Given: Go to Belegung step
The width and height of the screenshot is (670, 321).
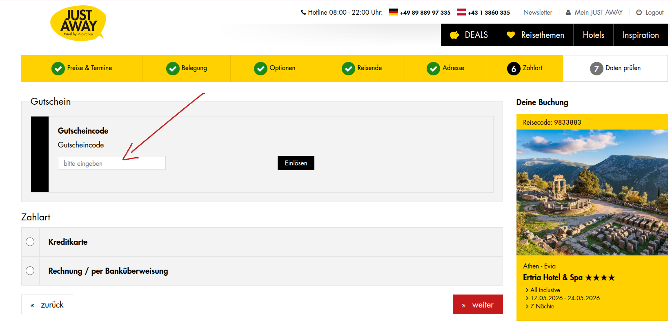Looking at the screenshot, I should click(187, 68).
